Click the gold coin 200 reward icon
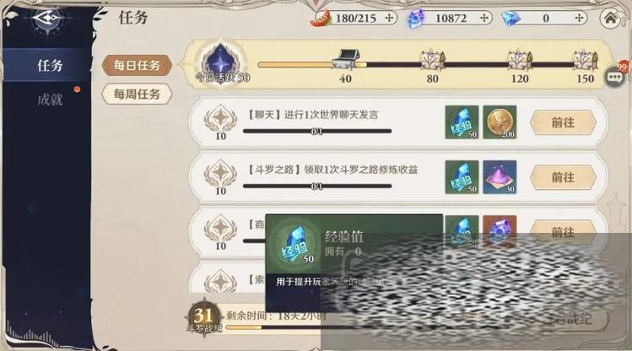This screenshot has width=632, height=351. (x=500, y=122)
